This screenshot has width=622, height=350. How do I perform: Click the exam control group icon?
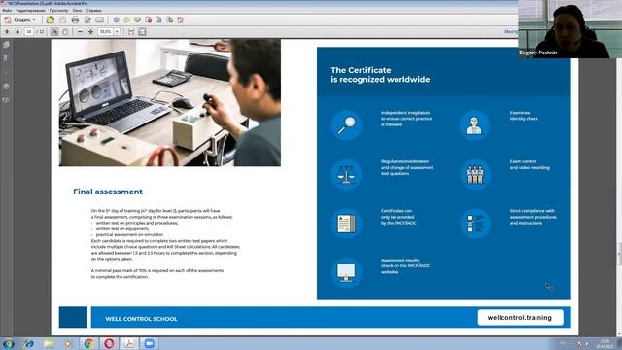[x=475, y=174]
